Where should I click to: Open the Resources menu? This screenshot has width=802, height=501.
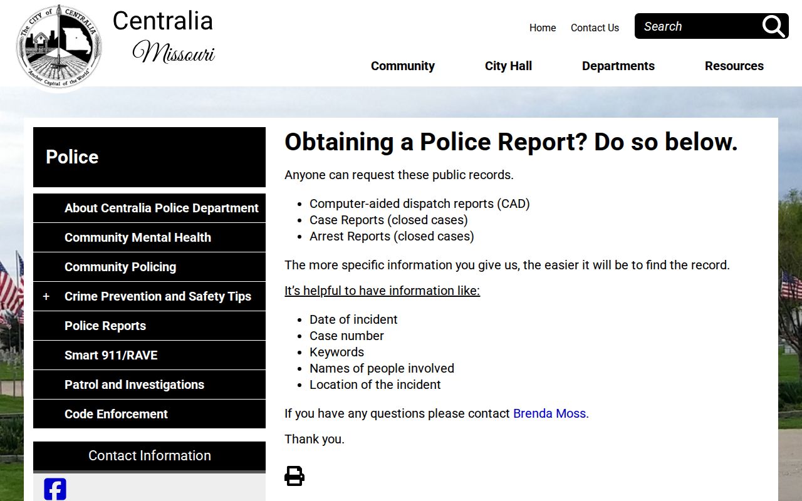(x=734, y=66)
